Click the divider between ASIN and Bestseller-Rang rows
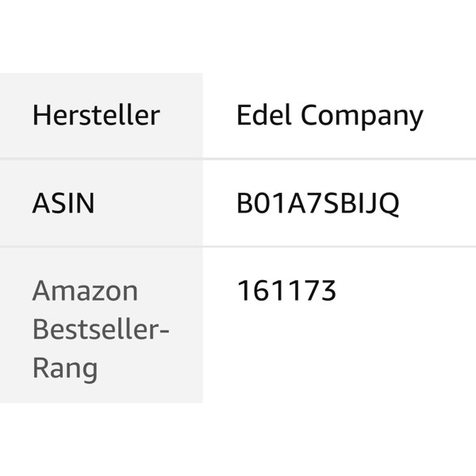Viewport: 476px width, 476px height. tap(238, 247)
